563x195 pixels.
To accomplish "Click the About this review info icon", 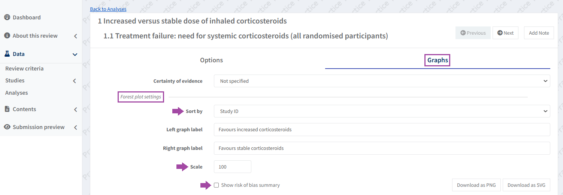I will (x=7, y=36).
